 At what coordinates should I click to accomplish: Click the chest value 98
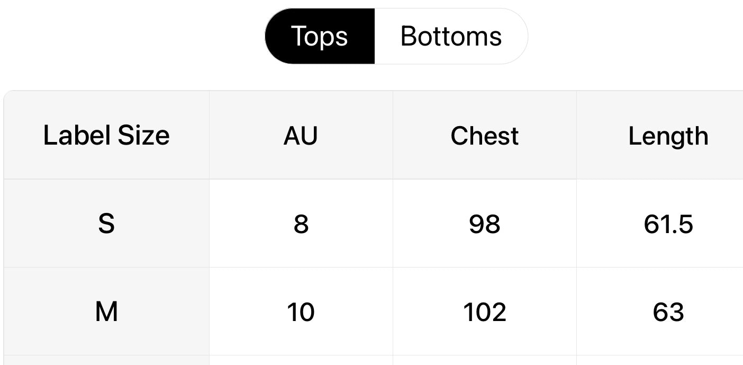484,224
